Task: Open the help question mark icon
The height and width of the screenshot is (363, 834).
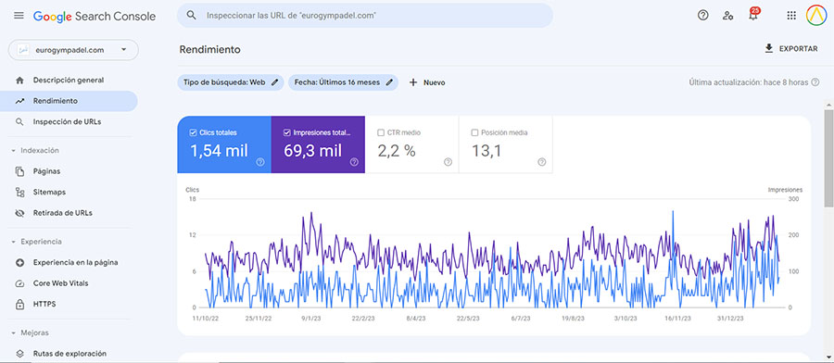Action: 702,16
